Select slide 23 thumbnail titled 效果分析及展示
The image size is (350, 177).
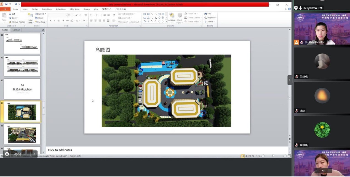[22, 89]
